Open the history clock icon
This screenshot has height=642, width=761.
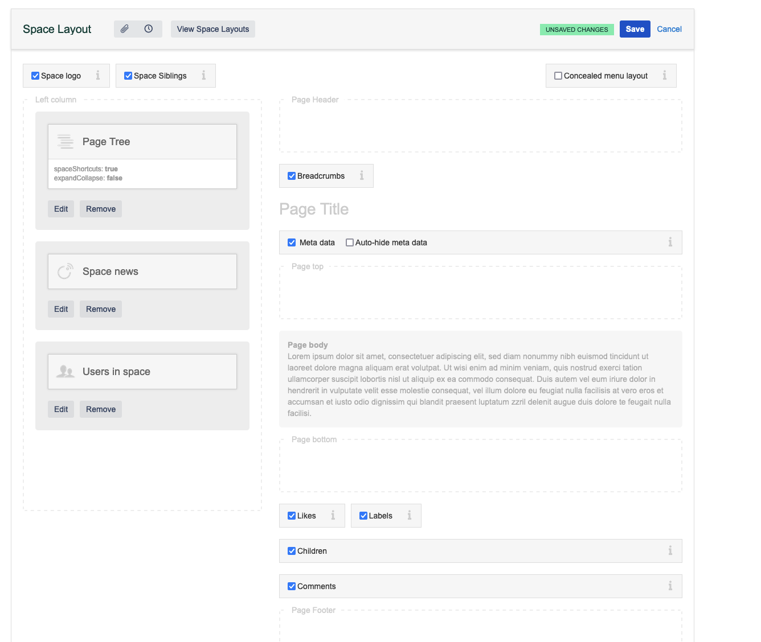[148, 28]
